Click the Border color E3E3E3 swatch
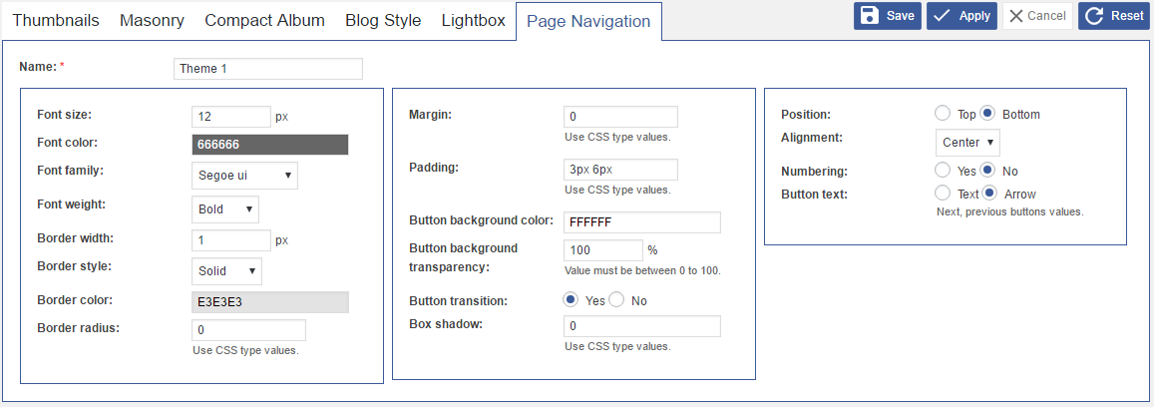This screenshot has height=407, width=1154. (269, 302)
